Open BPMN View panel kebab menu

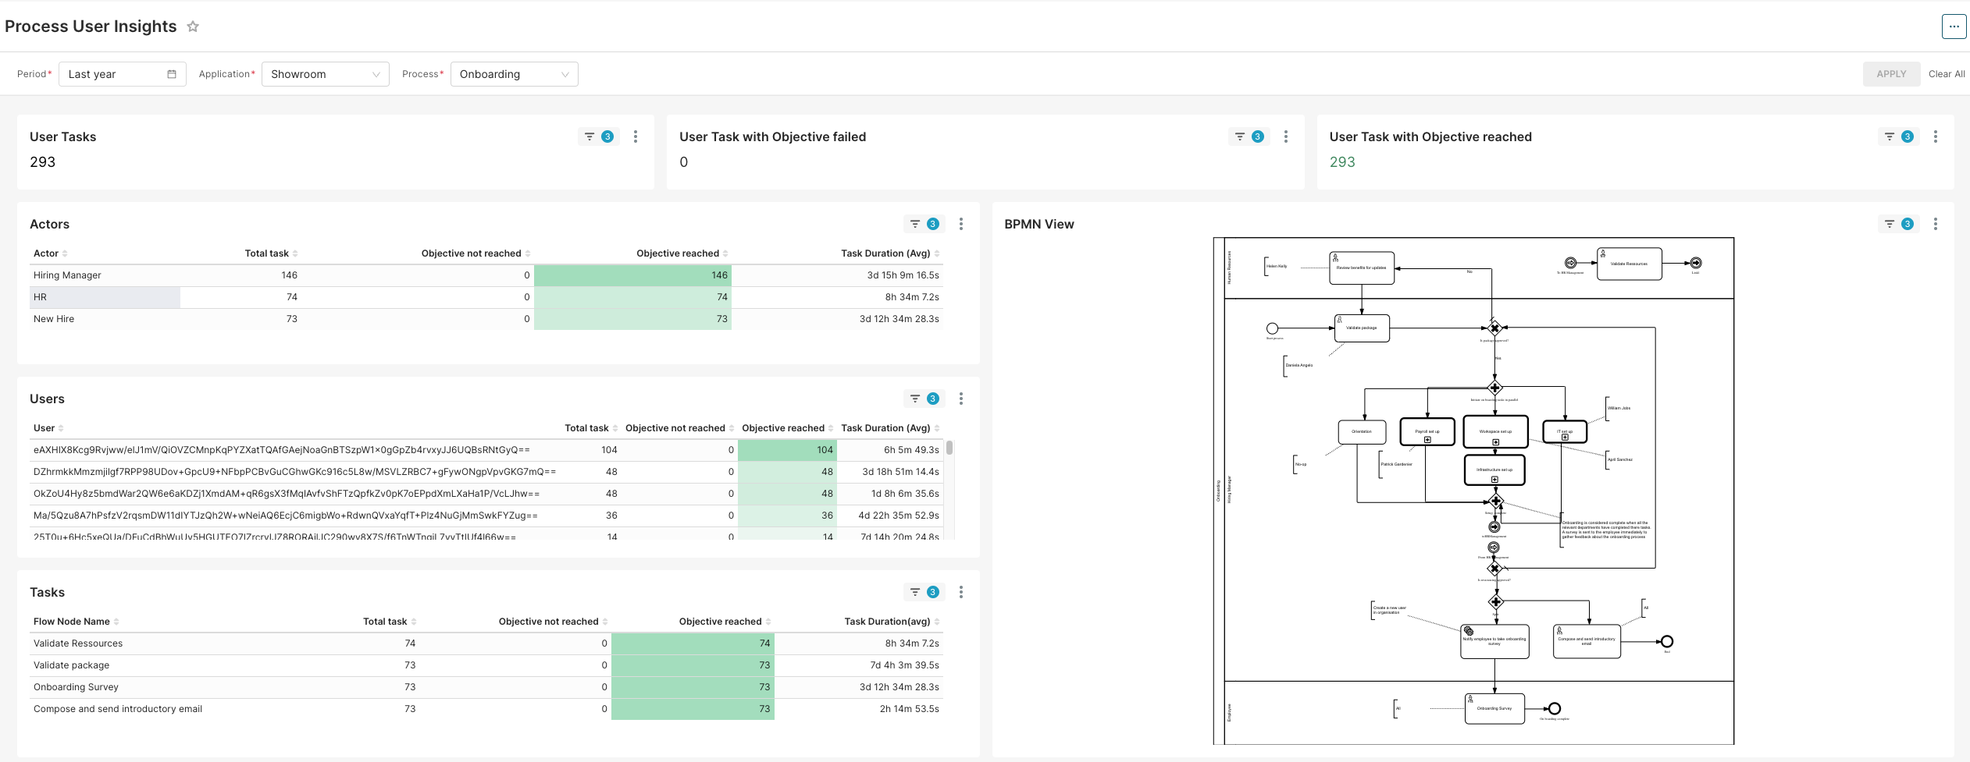1936,224
